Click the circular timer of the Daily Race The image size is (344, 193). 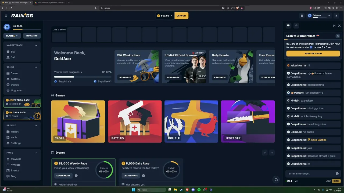171,170
